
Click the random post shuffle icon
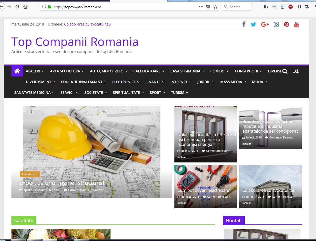coord(296,71)
